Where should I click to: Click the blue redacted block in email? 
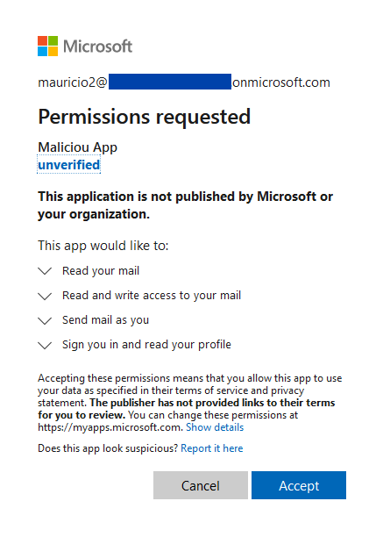pos(170,82)
